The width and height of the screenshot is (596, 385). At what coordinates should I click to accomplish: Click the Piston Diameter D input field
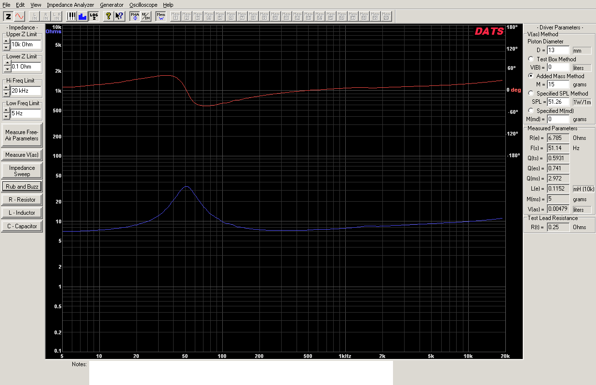click(558, 50)
